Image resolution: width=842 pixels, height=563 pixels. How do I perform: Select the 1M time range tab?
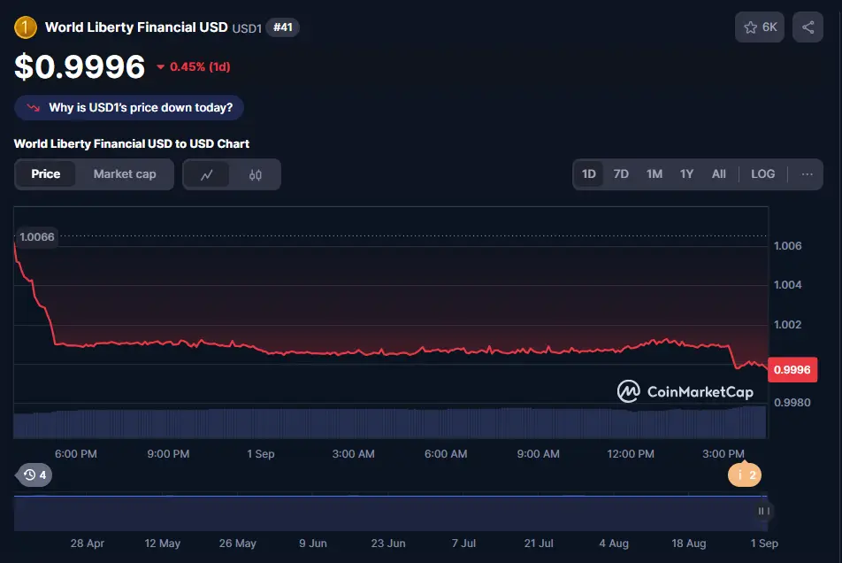[x=654, y=174]
